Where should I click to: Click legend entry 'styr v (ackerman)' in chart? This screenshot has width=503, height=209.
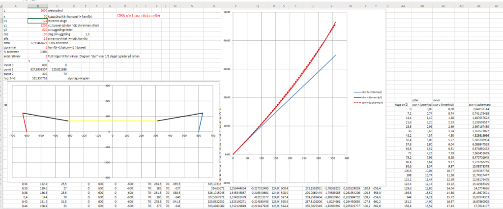coord(369,102)
